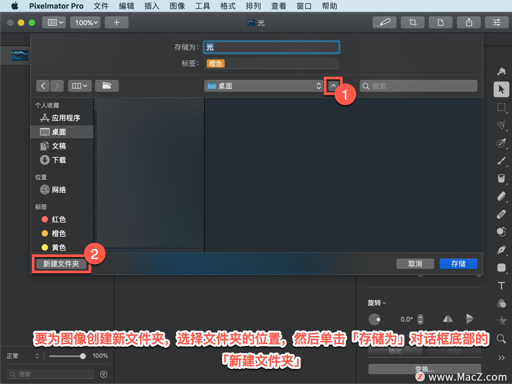
Task: Go forward in save dialog
Action: (57, 86)
